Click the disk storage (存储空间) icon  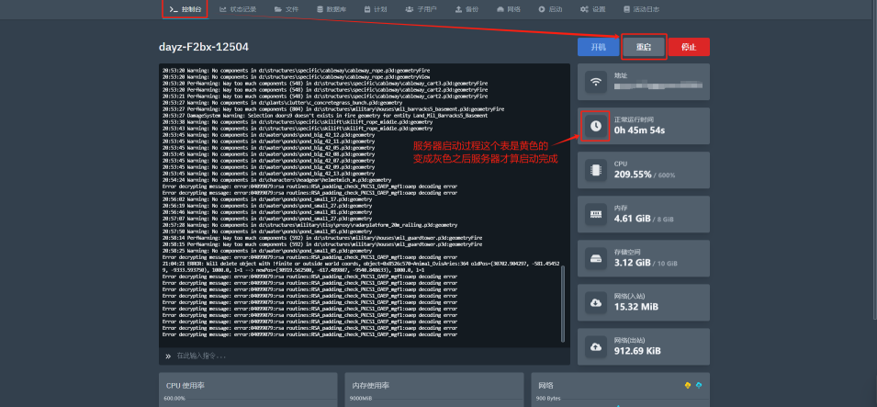(596, 258)
